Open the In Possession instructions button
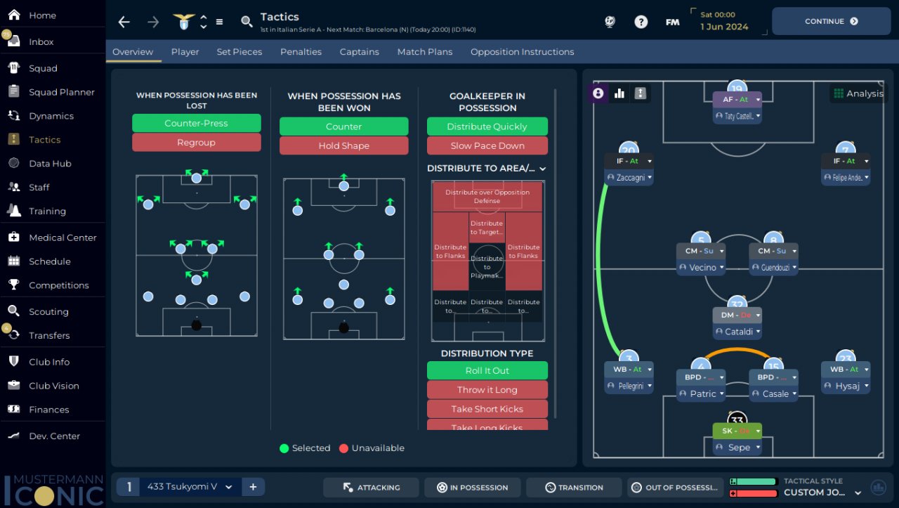Image resolution: width=899 pixels, height=508 pixels. [472, 487]
